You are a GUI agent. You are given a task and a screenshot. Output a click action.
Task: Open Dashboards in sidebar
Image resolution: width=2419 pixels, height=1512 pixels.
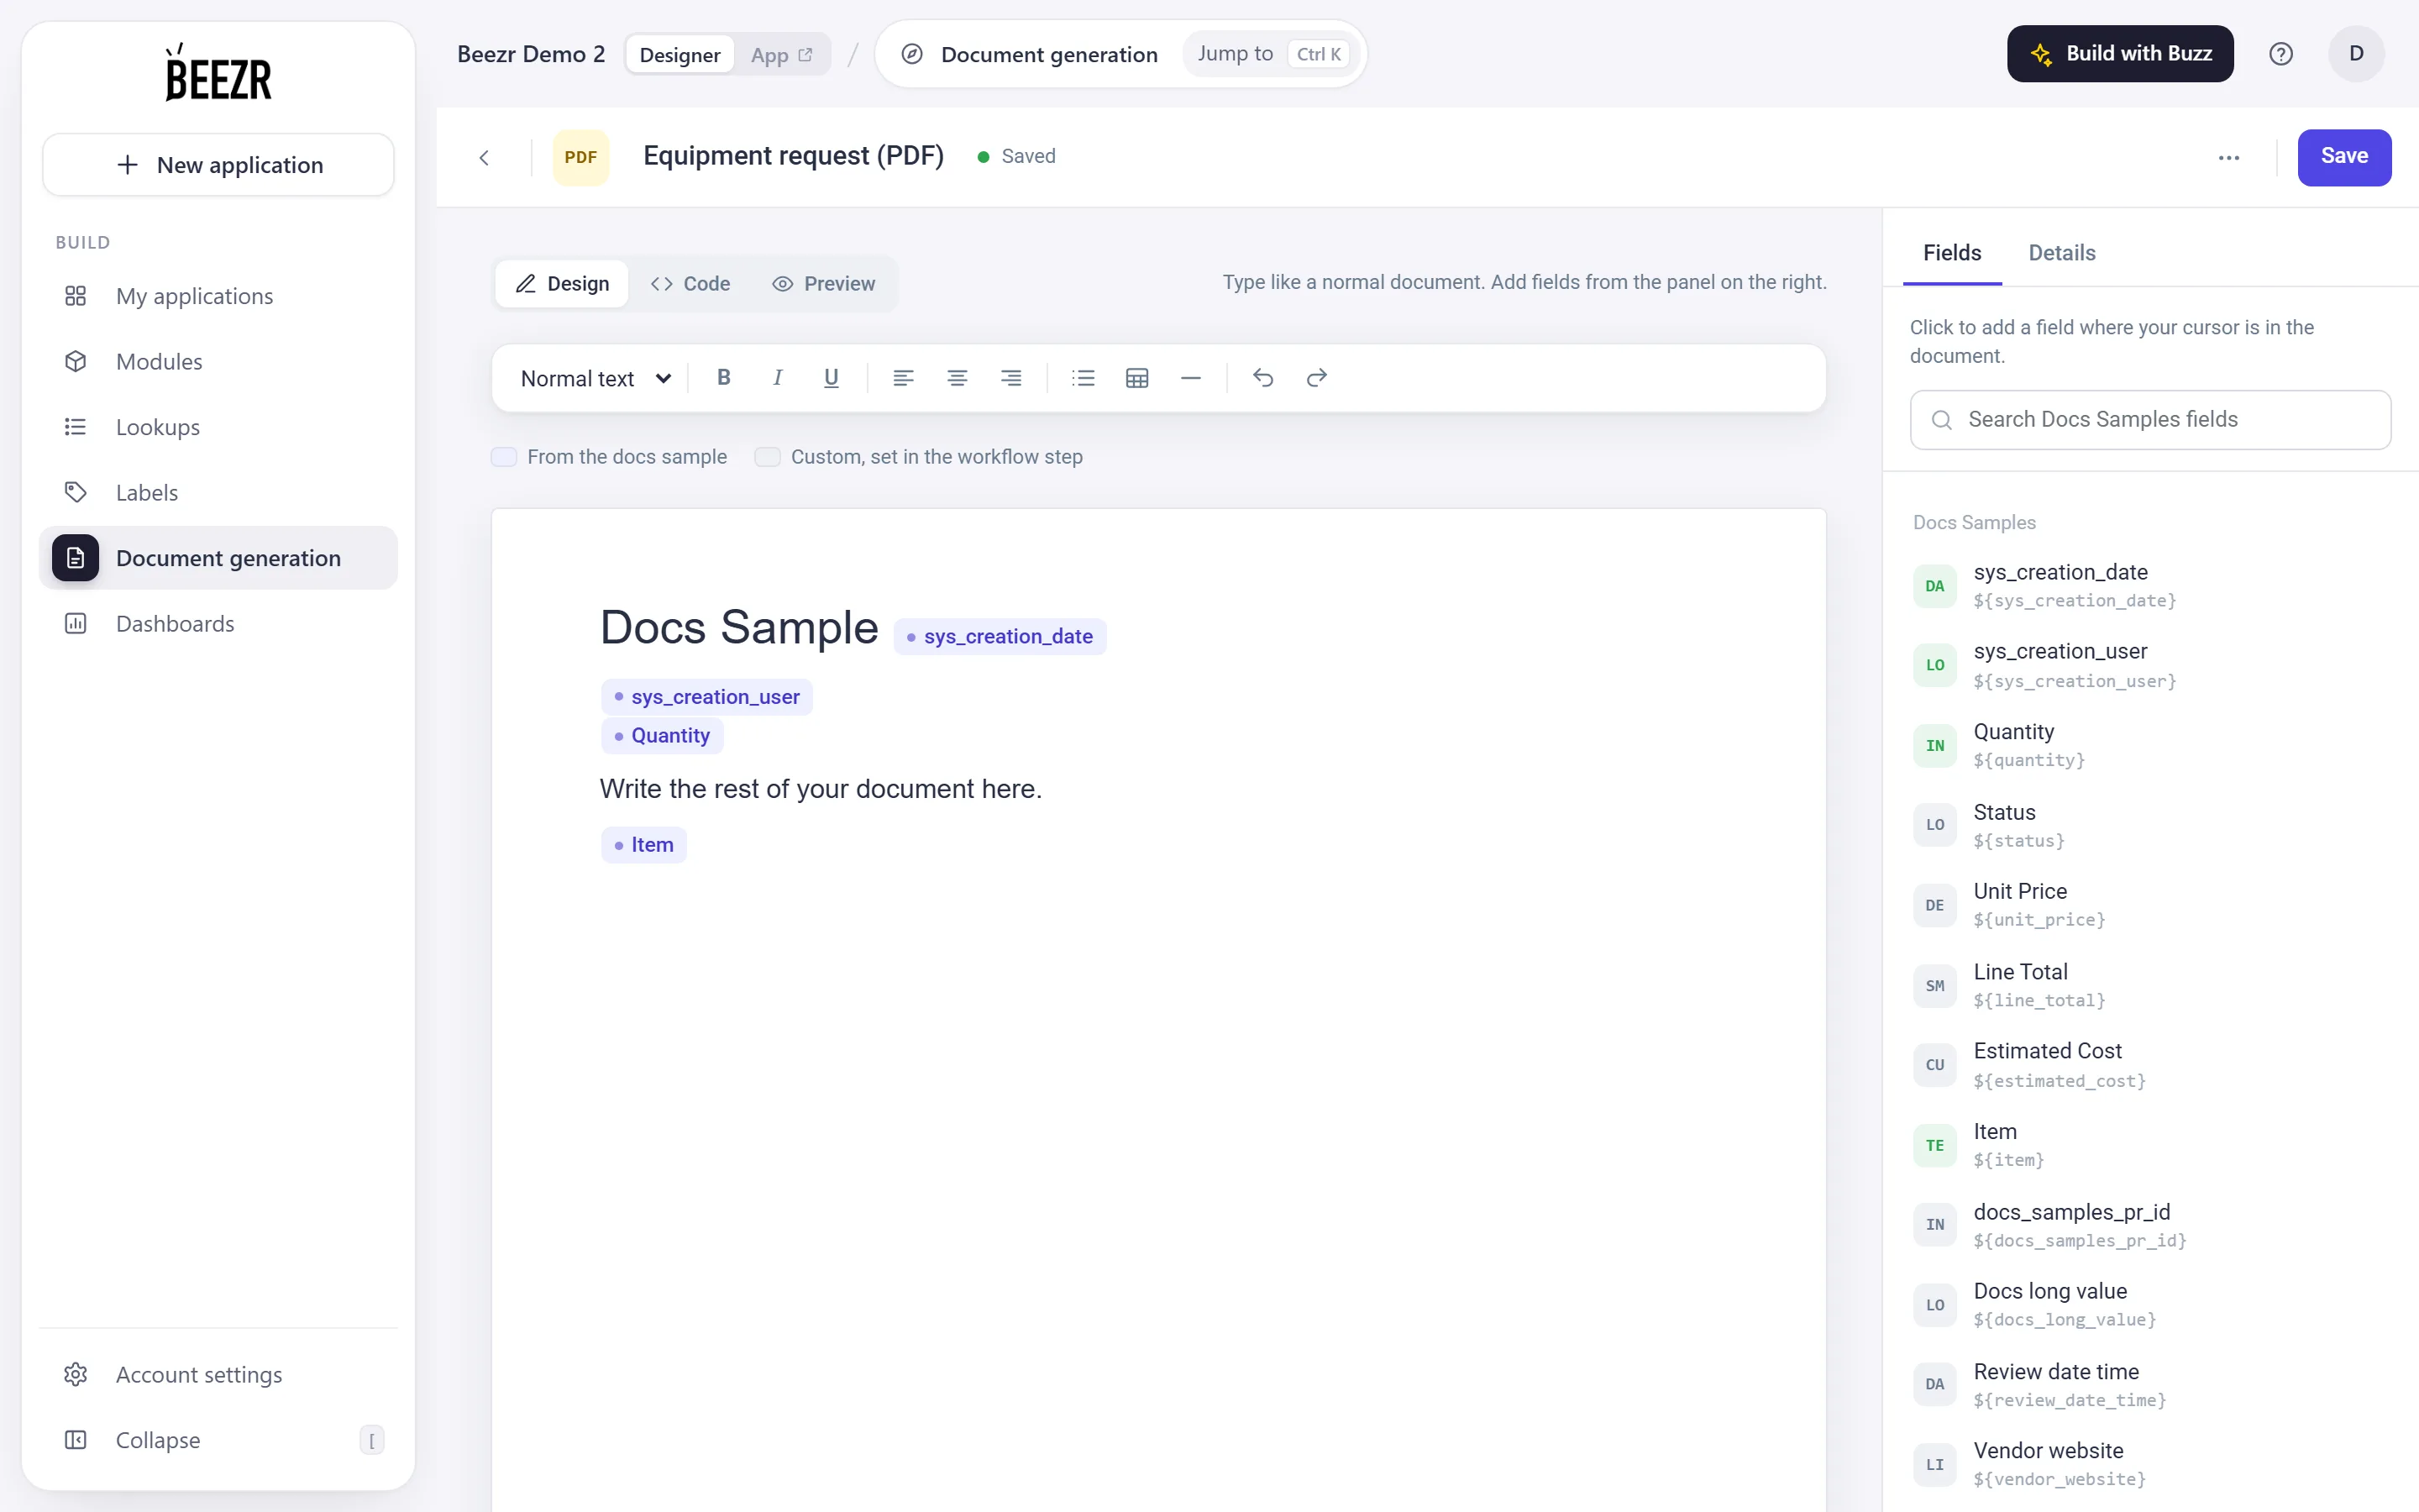point(218,624)
